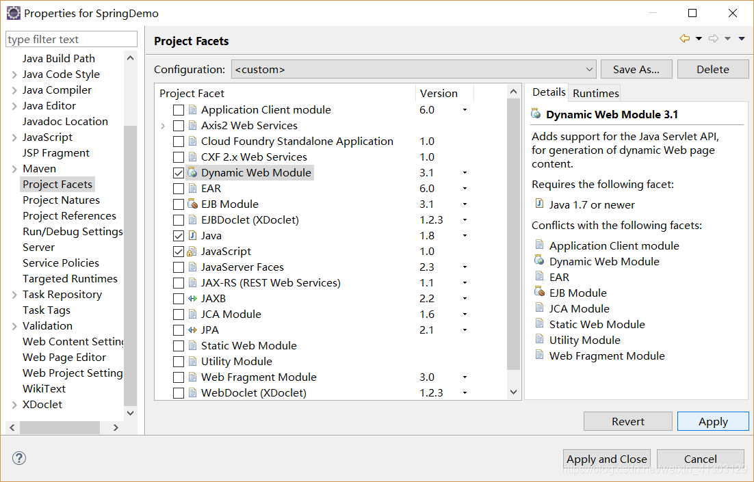The height and width of the screenshot is (482, 754).
Task: Expand the XDoclet tree node
Action: point(14,405)
